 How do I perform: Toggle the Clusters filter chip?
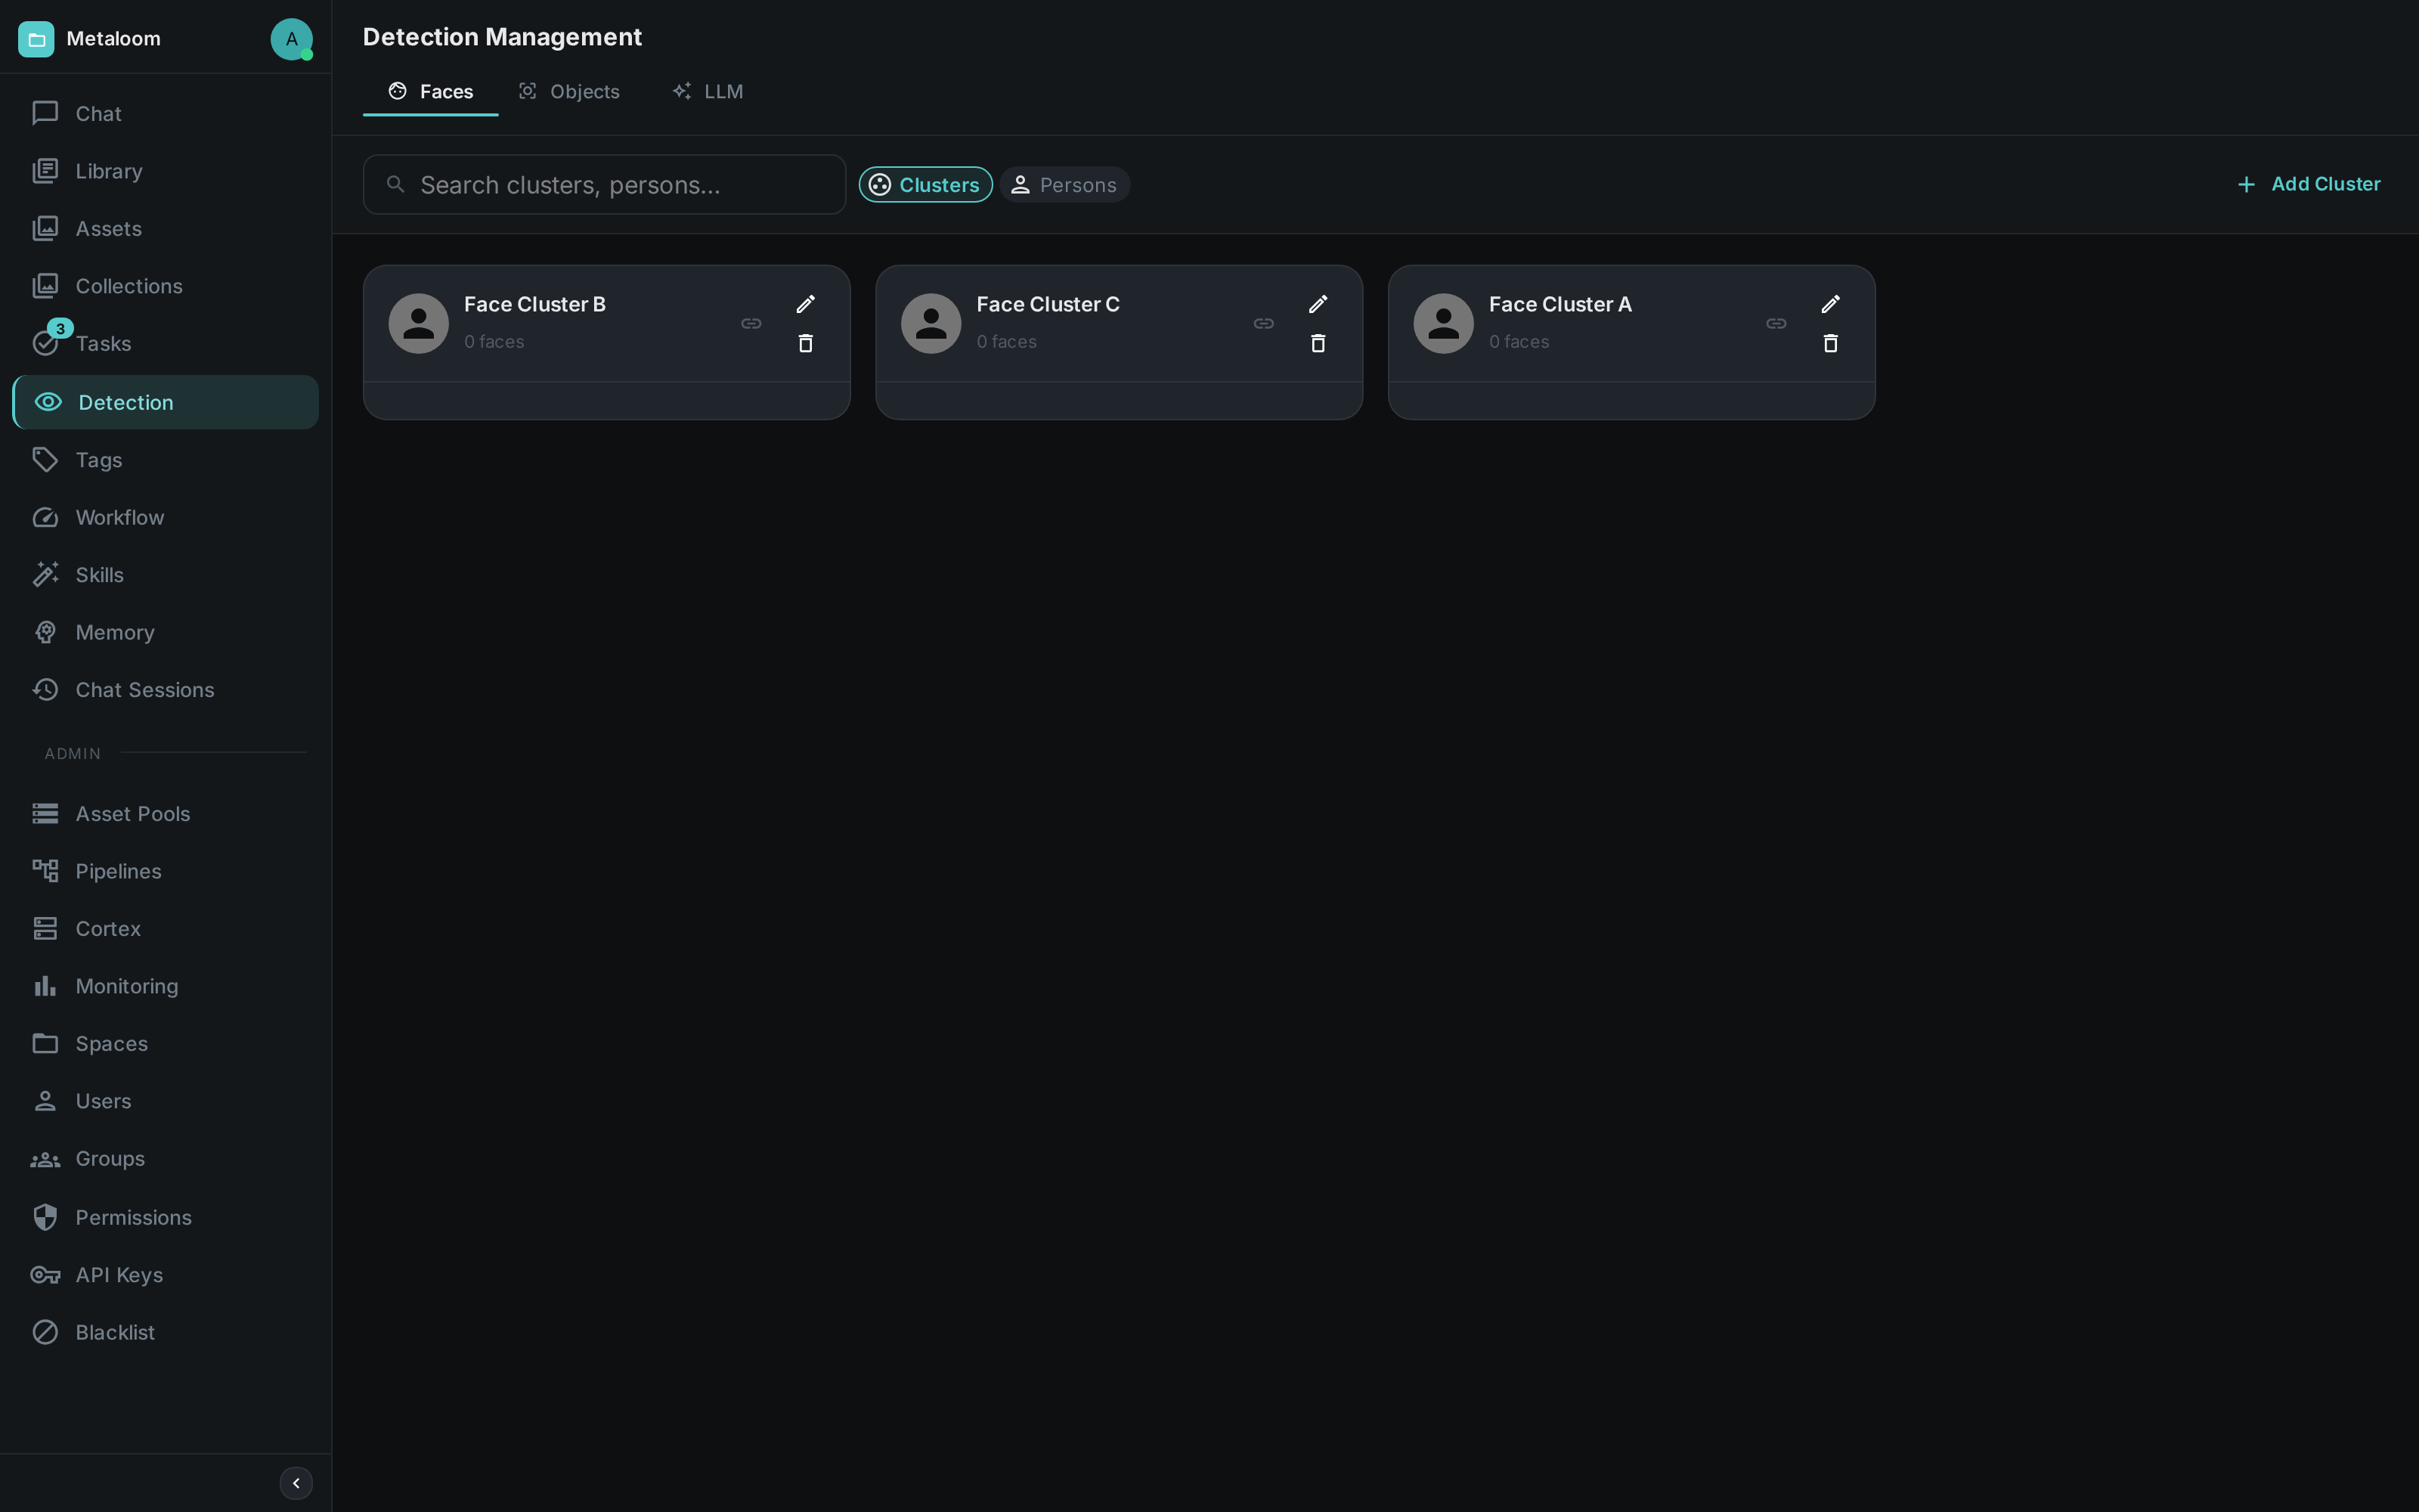pyautogui.click(x=925, y=185)
